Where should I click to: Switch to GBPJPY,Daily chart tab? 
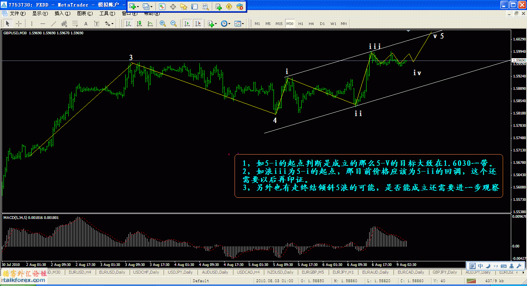click(x=444, y=272)
